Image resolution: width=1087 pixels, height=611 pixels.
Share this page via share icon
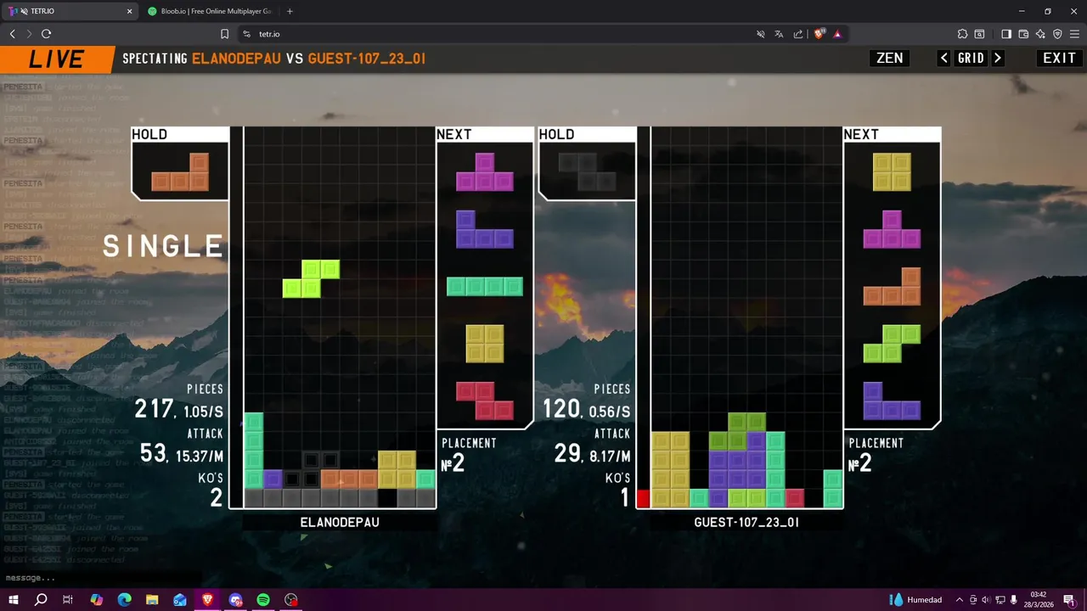[x=798, y=34]
